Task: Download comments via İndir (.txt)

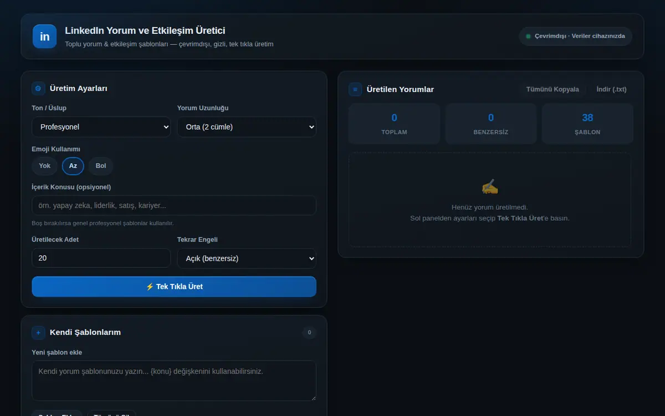Action: (611, 89)
